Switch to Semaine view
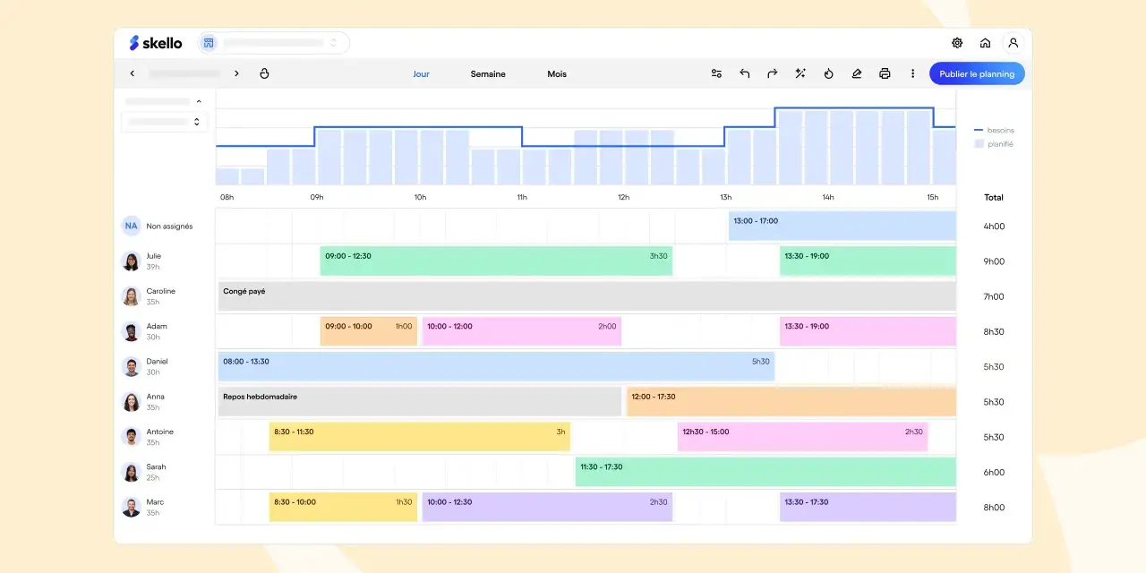 click(488, 73)
